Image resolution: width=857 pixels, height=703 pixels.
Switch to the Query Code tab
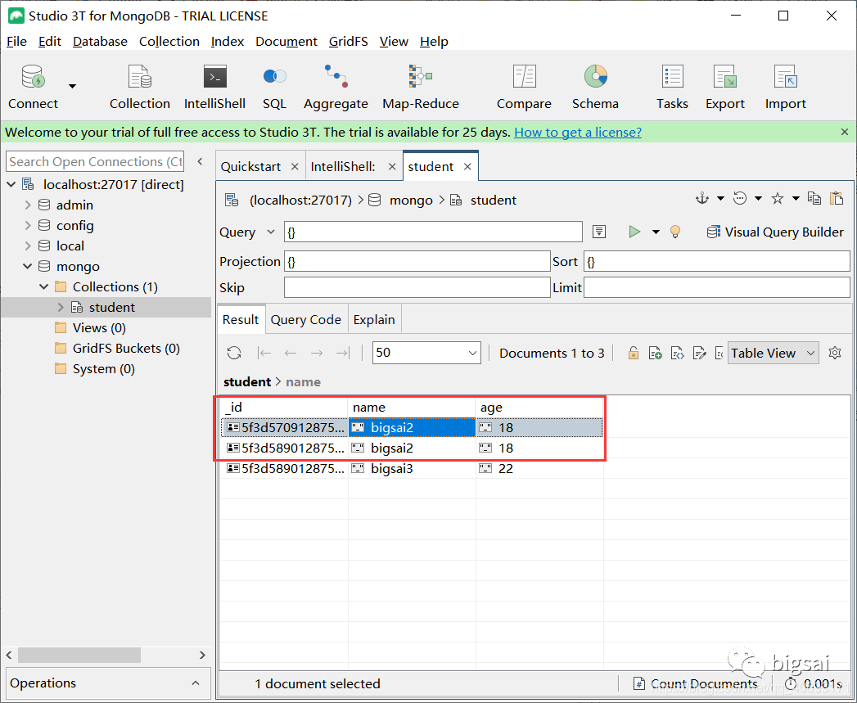[305, 320]
